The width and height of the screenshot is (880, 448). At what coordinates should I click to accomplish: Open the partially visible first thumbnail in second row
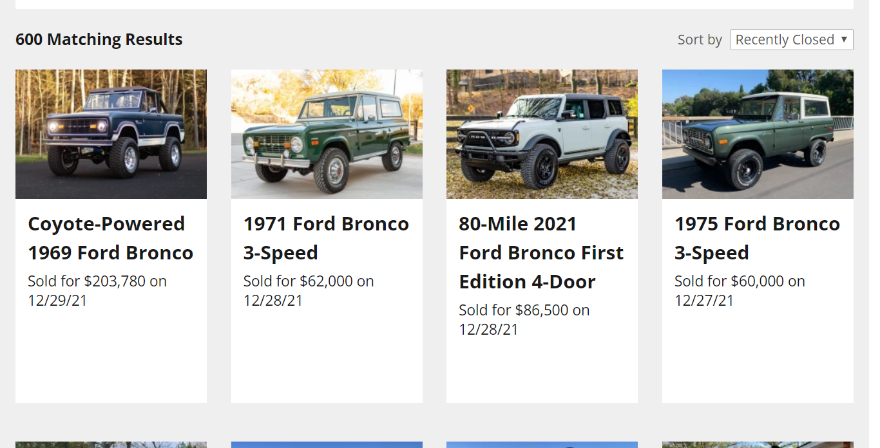coord(111,445)
